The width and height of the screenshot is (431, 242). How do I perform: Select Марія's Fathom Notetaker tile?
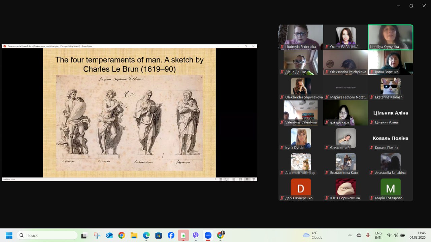[345, 87]
